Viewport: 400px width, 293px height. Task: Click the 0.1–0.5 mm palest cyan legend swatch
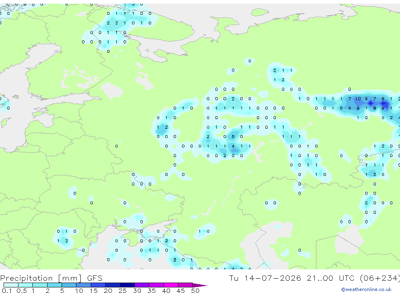point(11,285)
